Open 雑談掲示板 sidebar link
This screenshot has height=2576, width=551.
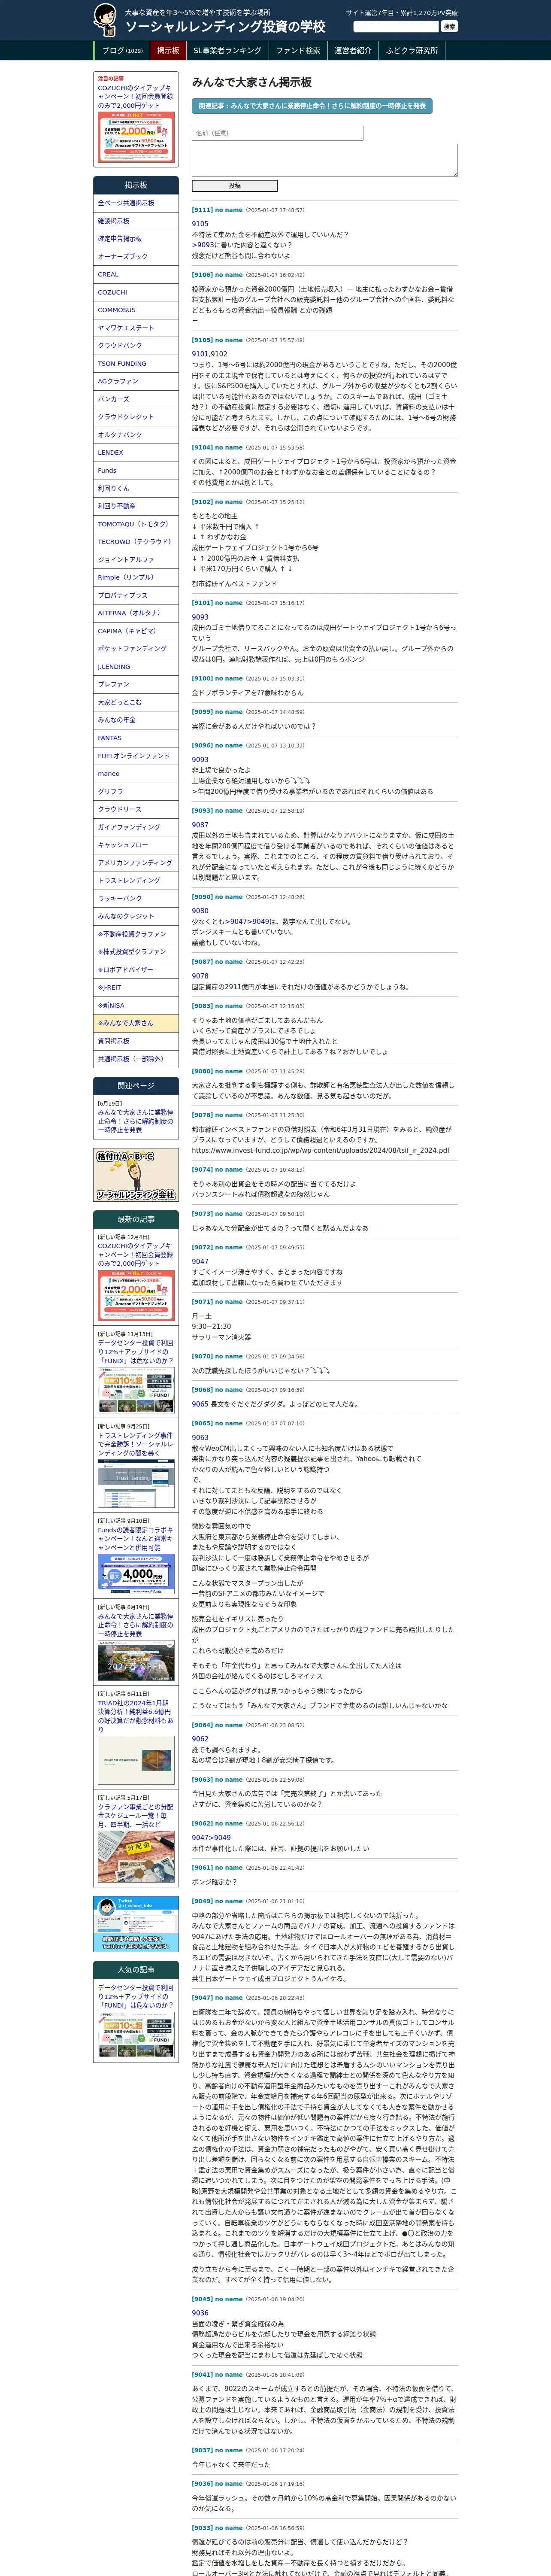(136, 221)
